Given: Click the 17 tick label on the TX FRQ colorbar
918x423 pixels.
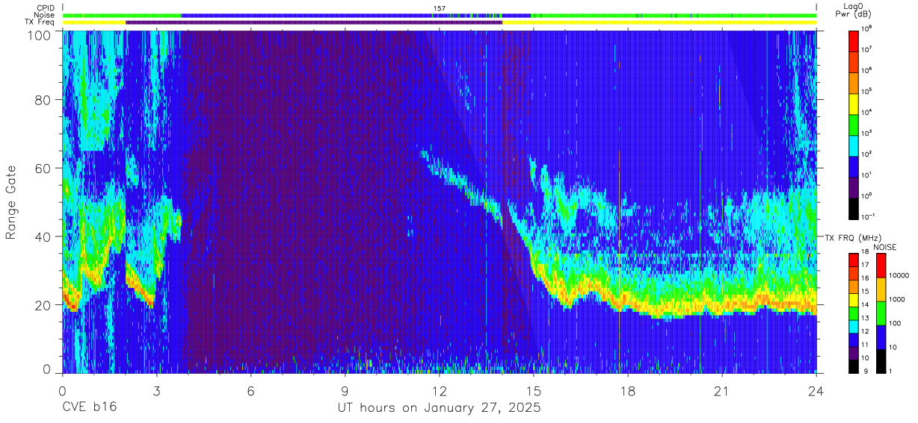Looking at the screenshot, I should [865, 265].
